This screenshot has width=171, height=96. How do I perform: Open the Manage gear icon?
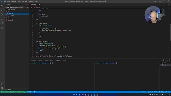[2, 88]
